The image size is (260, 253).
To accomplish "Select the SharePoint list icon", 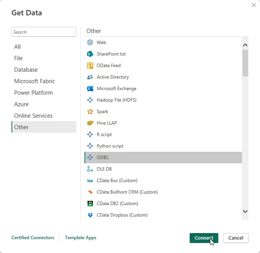I will [x=90, y=54].
